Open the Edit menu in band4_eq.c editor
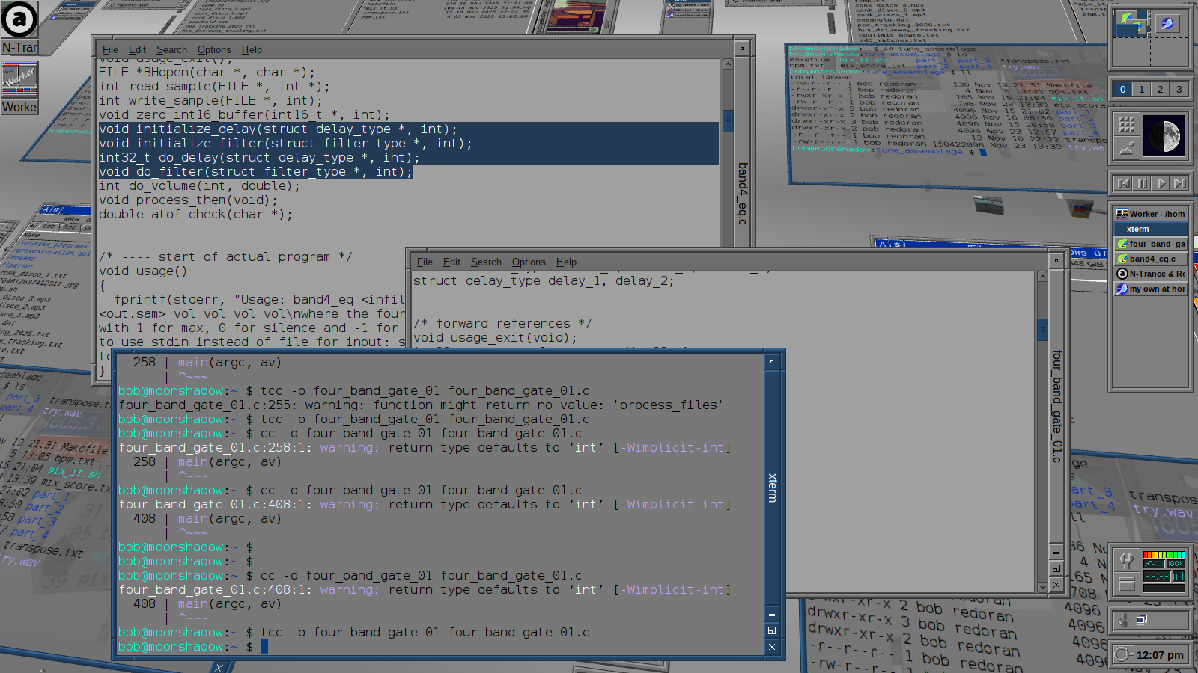 [137, 50]
